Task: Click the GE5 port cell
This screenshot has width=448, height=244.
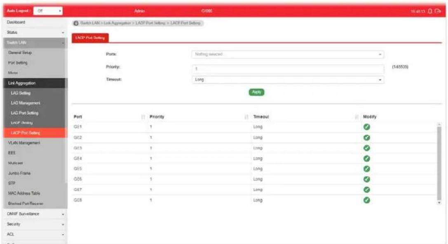Action: pyautogui.click(x=78, y=169)
